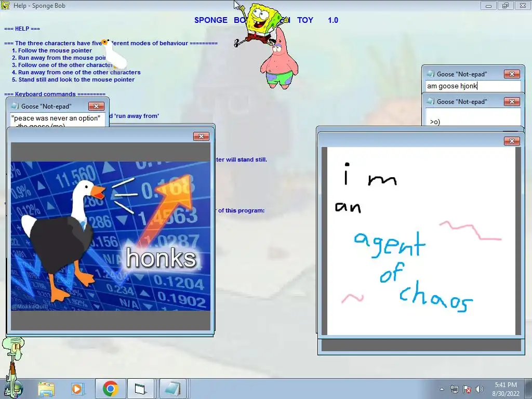532x399 pixels.
Task: Click the honks goose stonks meme image
Action: click(x=111, y=236)
